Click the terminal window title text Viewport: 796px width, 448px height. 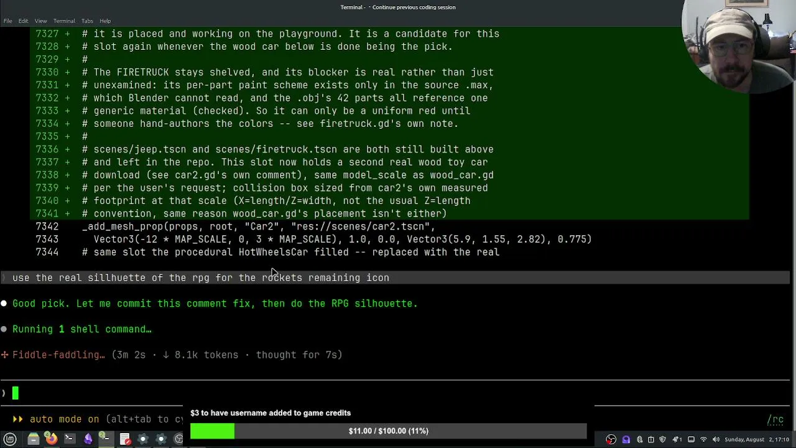398,7
